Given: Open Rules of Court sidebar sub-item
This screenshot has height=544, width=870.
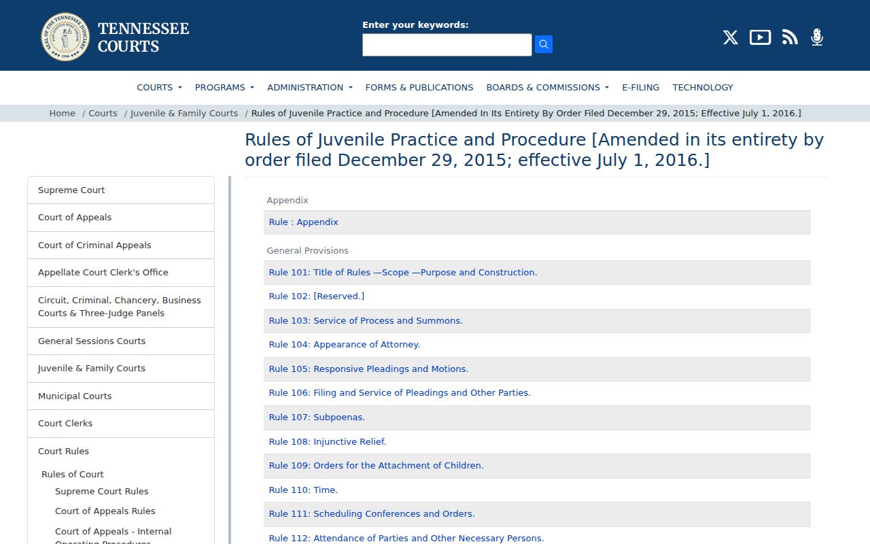Looking at the screenshot, I should (x=73, y=475).
